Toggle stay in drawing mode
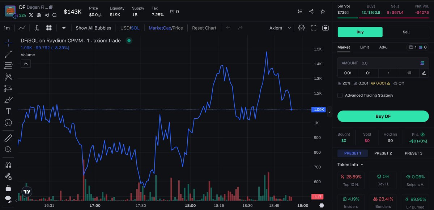This screenshot has width=434, height=210. tap(8, 176)
